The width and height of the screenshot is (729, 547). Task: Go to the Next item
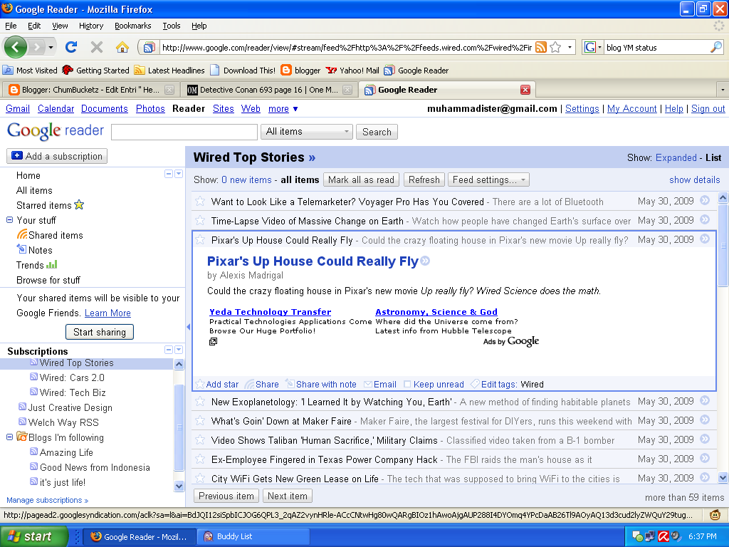[x=288, y=496]
